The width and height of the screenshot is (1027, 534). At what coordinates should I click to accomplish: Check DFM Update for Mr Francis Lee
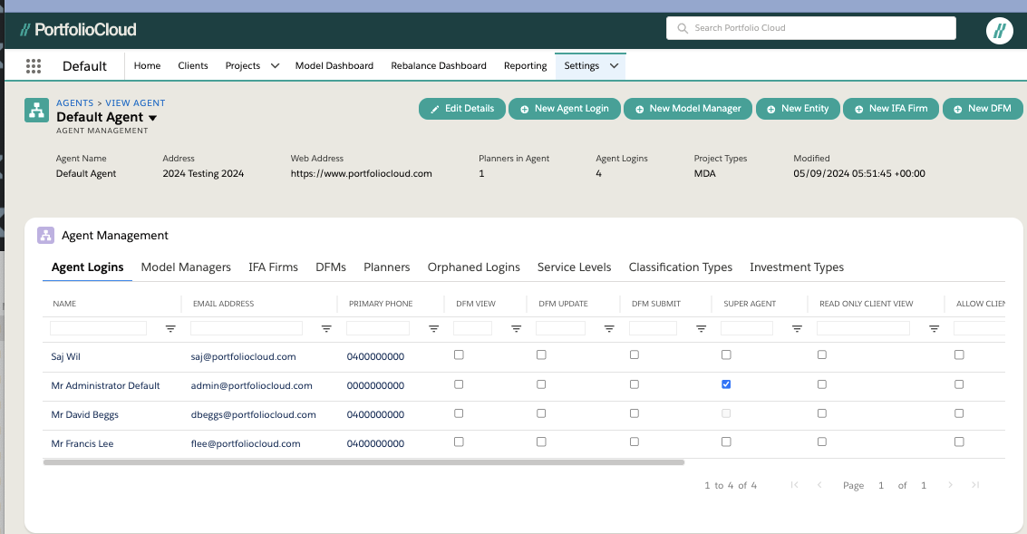[x=541, y=442]
